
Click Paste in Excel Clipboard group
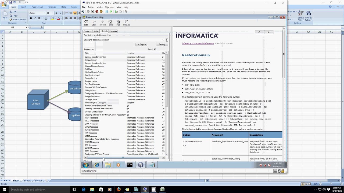[5, 15]
